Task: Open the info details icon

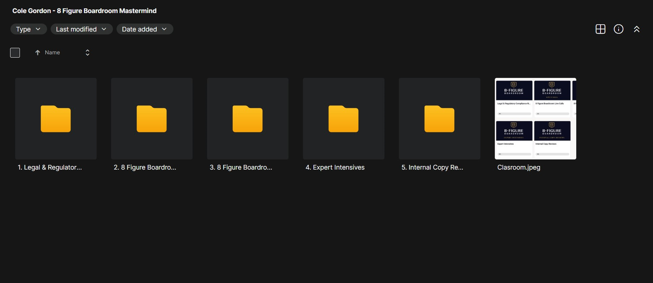Action: [x=618, y=29]
